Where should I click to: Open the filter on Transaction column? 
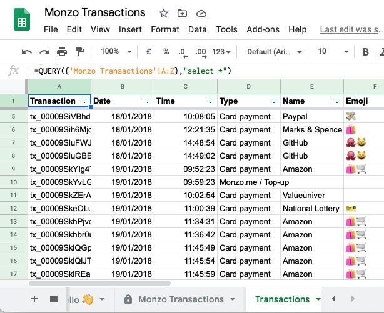84,101
